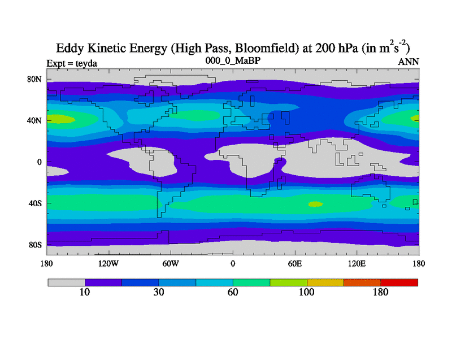Select the cyan swatch left of 60

[215, 282]
